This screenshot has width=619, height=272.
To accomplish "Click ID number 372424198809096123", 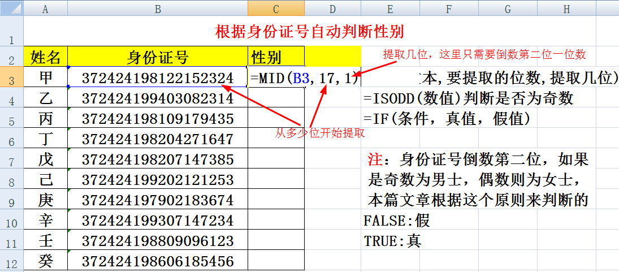I will (x=158, y=241).
